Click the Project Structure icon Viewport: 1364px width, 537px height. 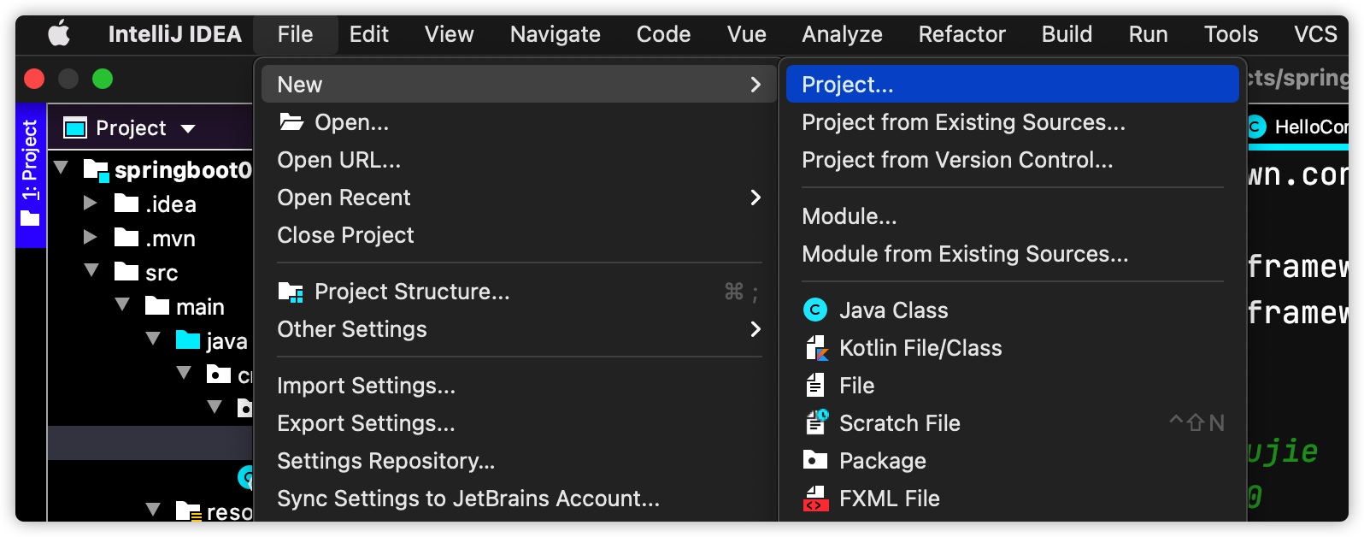291,292
